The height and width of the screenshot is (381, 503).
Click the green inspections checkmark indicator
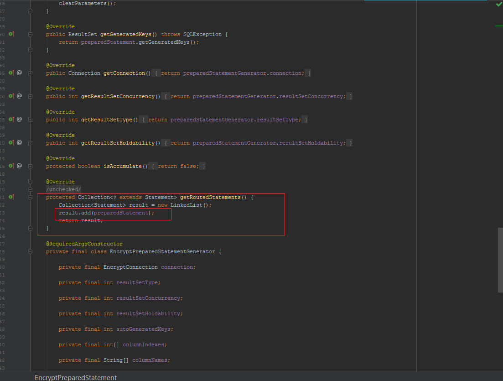click(x=498, y=4)
